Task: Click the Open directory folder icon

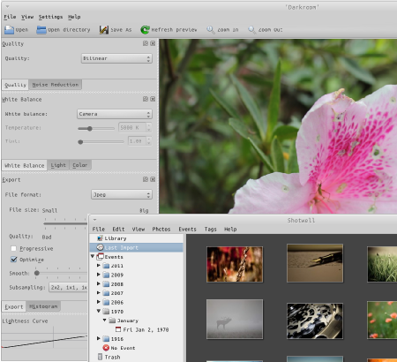Action: click(x=41, y=30)
